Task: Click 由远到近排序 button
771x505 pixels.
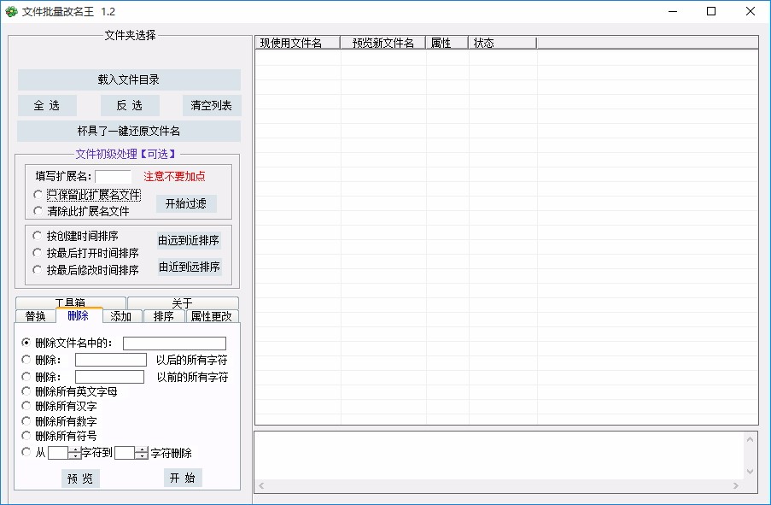Action: 189,240
